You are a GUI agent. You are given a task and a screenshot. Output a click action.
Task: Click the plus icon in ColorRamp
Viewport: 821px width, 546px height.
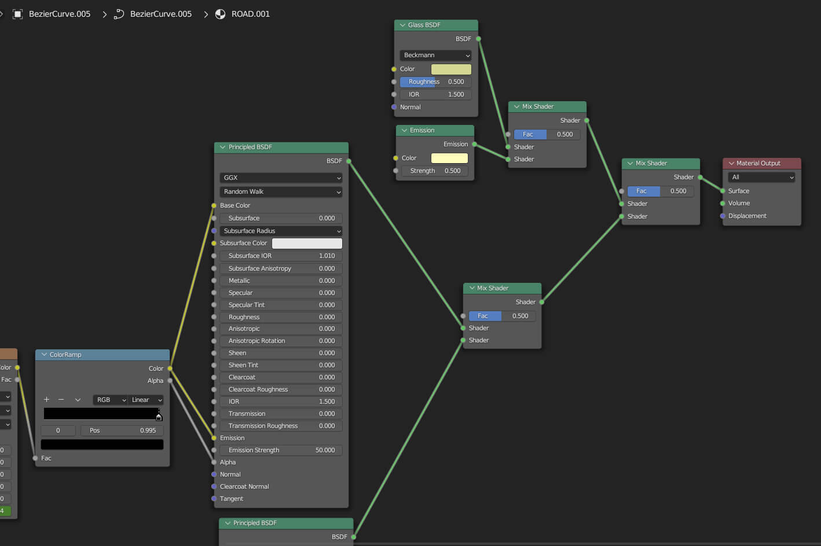tap(47, 400)
